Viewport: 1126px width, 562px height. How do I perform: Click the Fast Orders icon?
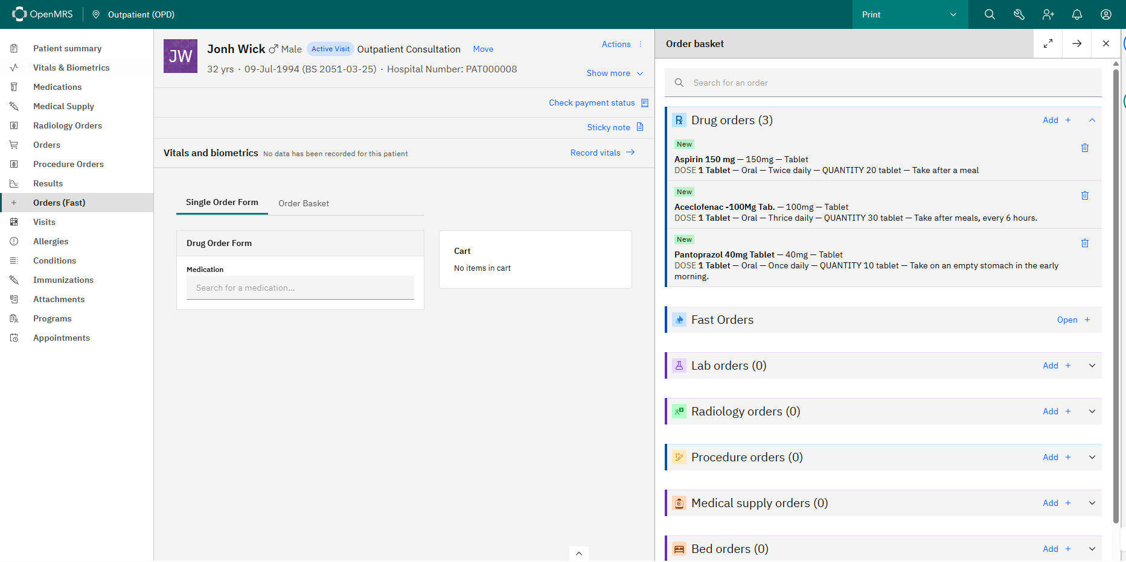point(679,320)
